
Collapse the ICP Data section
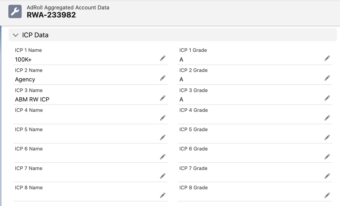(15, 35)
